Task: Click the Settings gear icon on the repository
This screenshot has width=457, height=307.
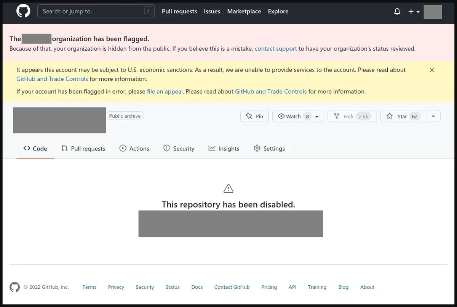Action: point(257,149)
